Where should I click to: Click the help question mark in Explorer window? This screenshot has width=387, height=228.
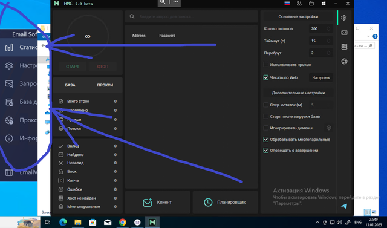click(x=375, y=36)
